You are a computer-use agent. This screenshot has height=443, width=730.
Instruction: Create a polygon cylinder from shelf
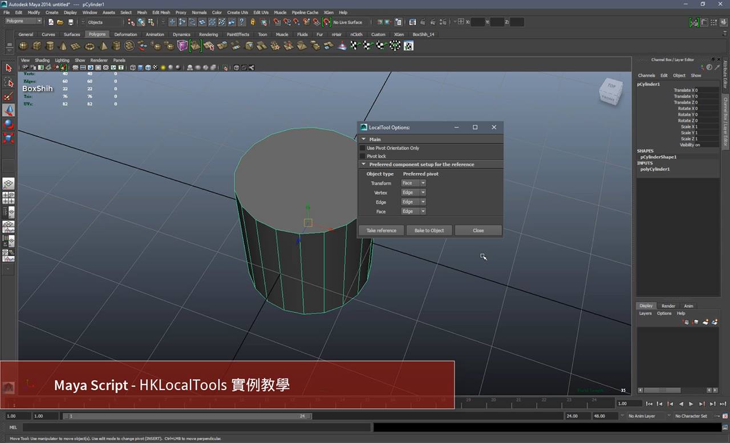(50, 46)
